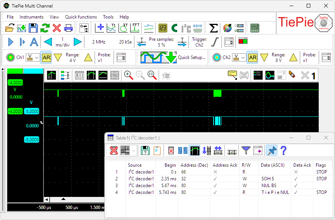This screenshot has width=335, height=220.
Task: Click graph zoom in magnifier
Action: (x=129, y=75)
